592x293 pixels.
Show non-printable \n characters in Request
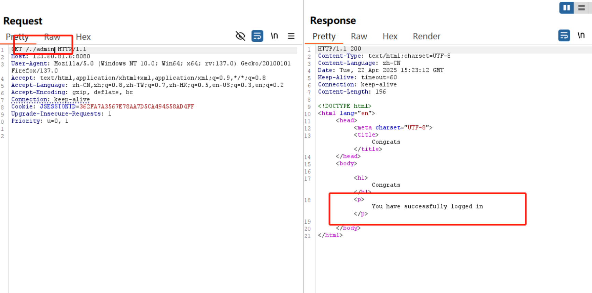pyautogui.click(x=274, y=36)
